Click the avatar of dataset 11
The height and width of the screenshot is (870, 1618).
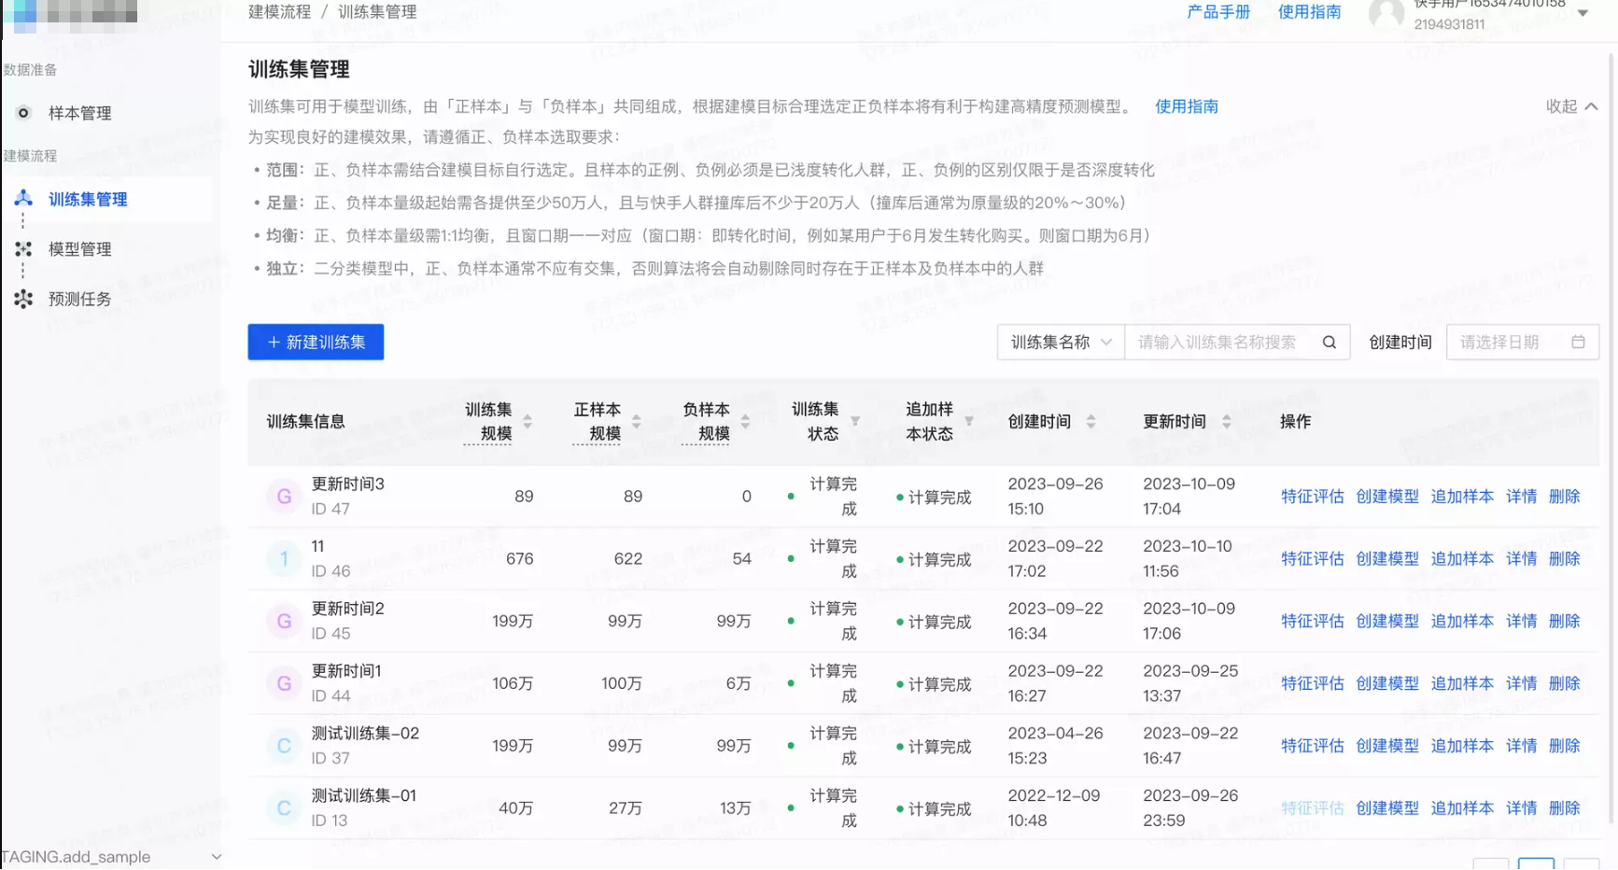pos(283,558)
